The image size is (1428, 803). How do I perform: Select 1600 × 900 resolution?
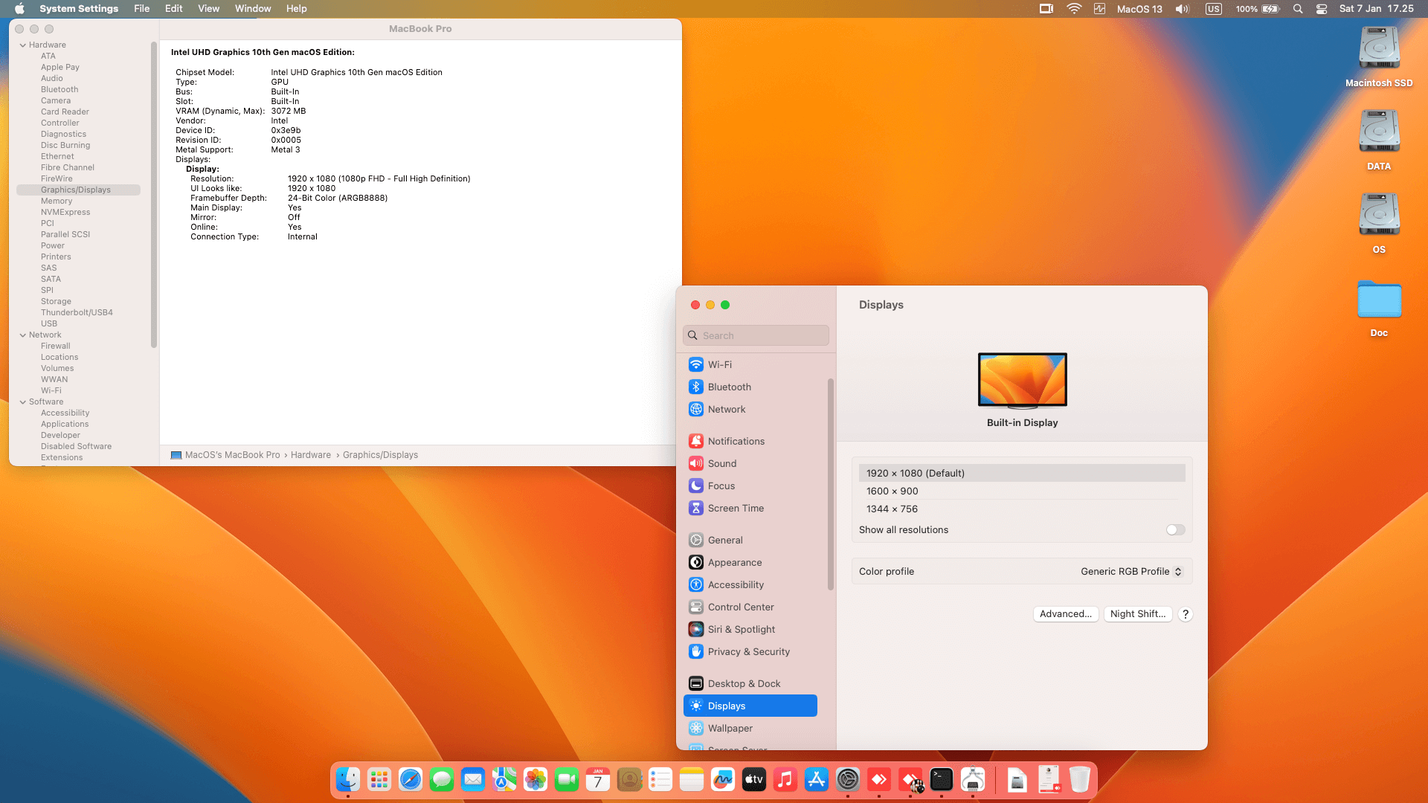pyautogui.click(x=892, y=491)
